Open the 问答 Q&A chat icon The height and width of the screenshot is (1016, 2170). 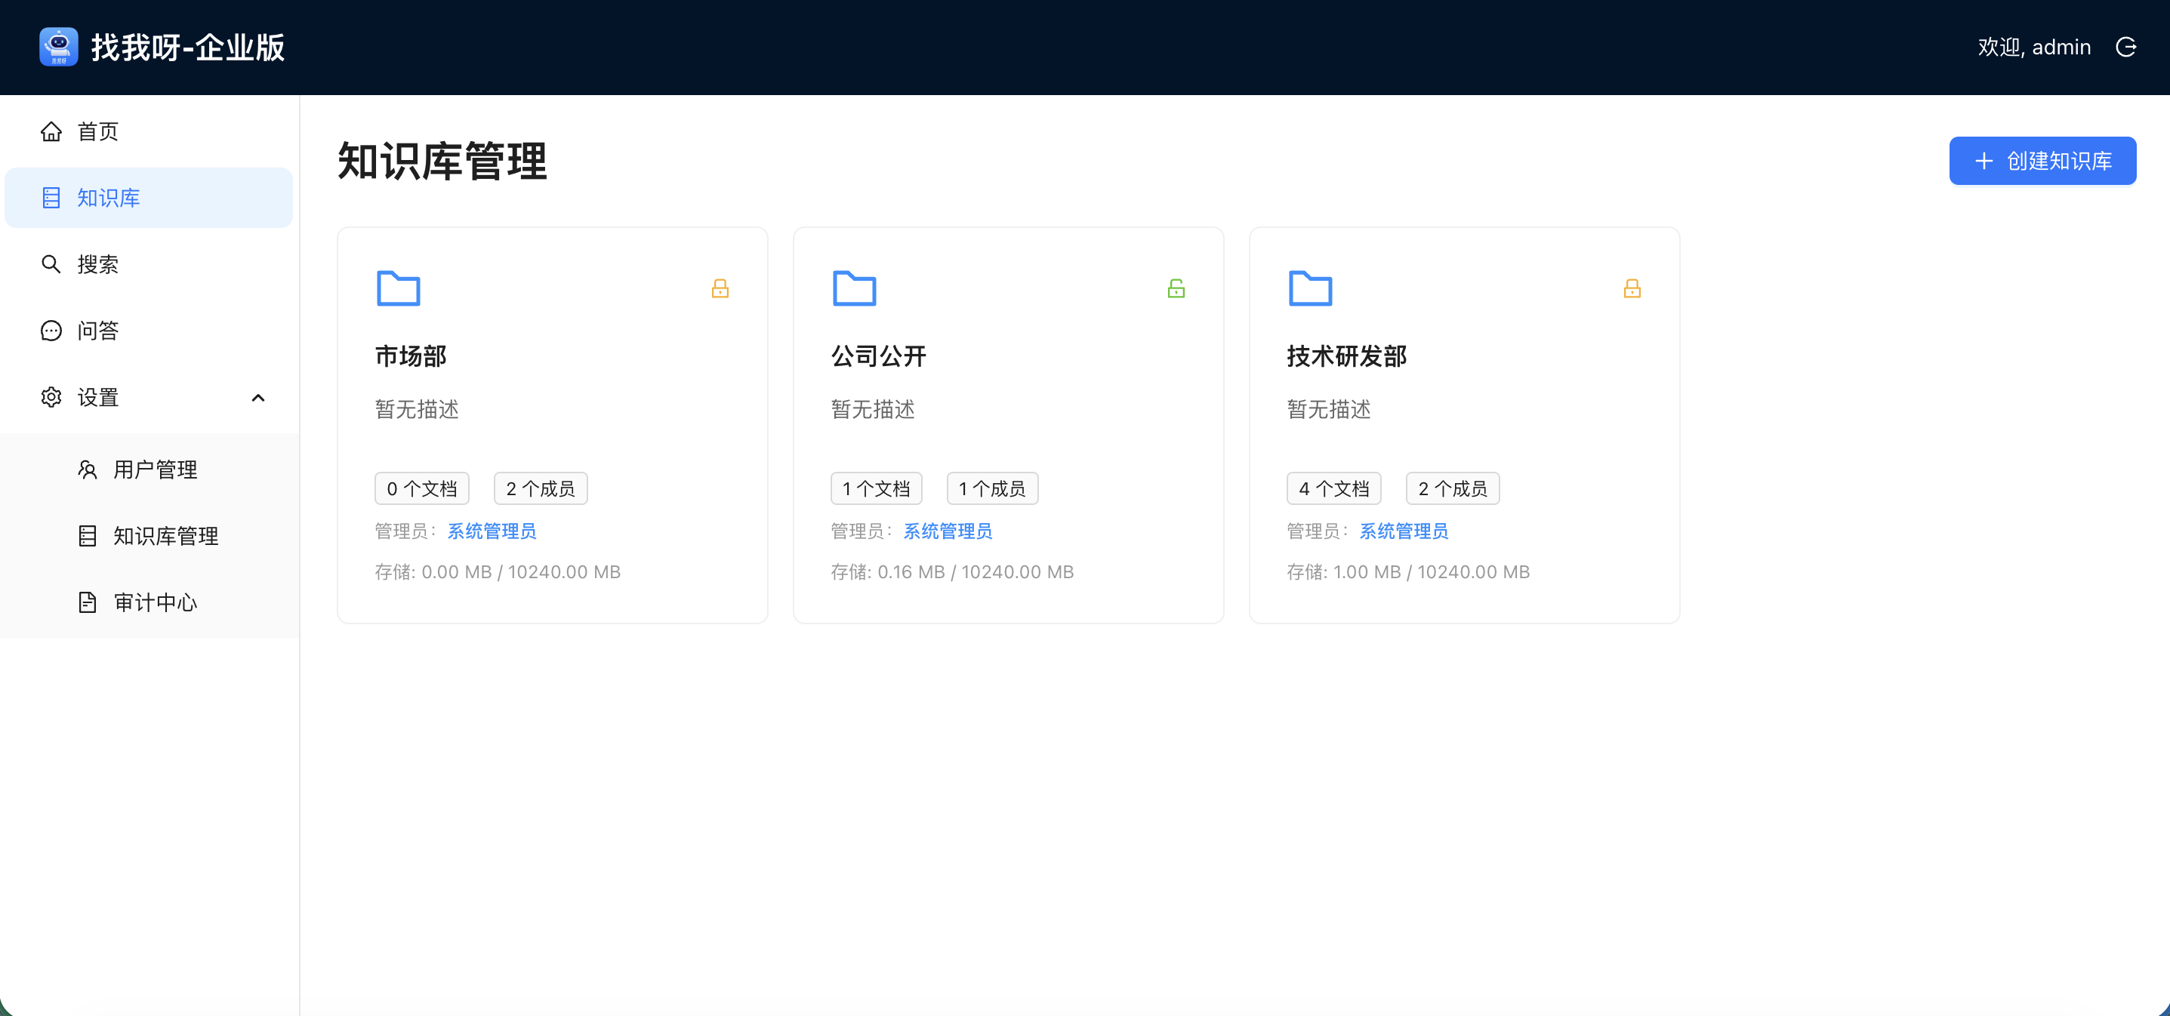[x=51, y=331]
